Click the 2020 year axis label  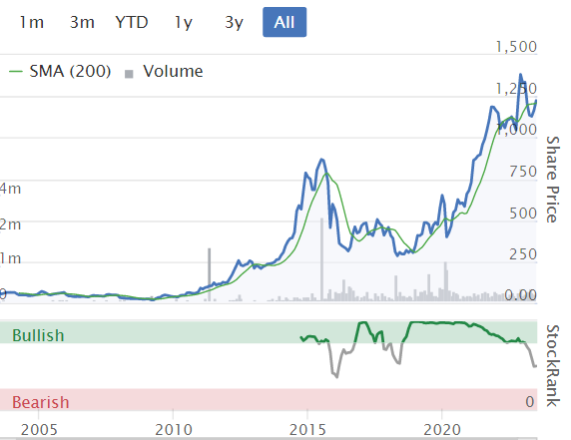coord(441,430)
